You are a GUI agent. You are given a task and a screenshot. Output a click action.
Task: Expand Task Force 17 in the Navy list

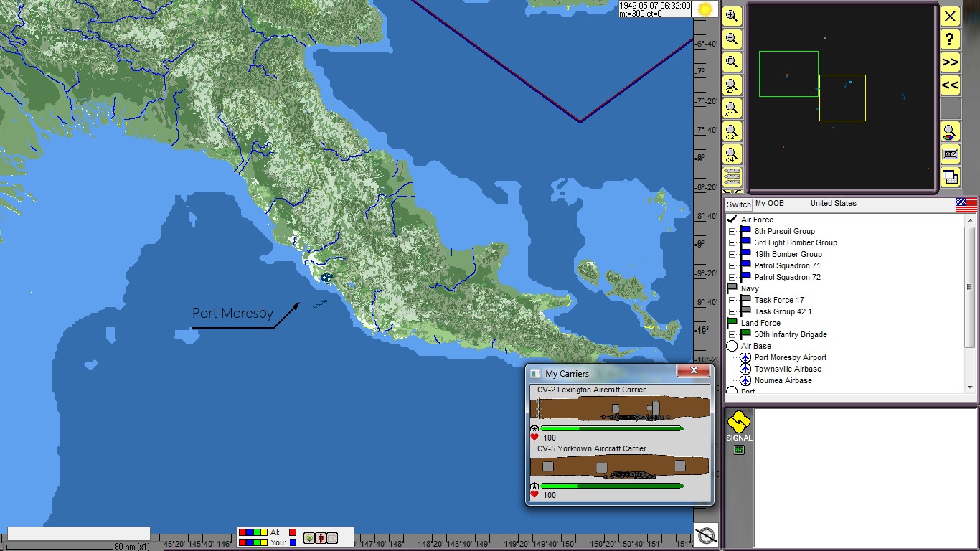pyautogui.click(x=733, y=300)
